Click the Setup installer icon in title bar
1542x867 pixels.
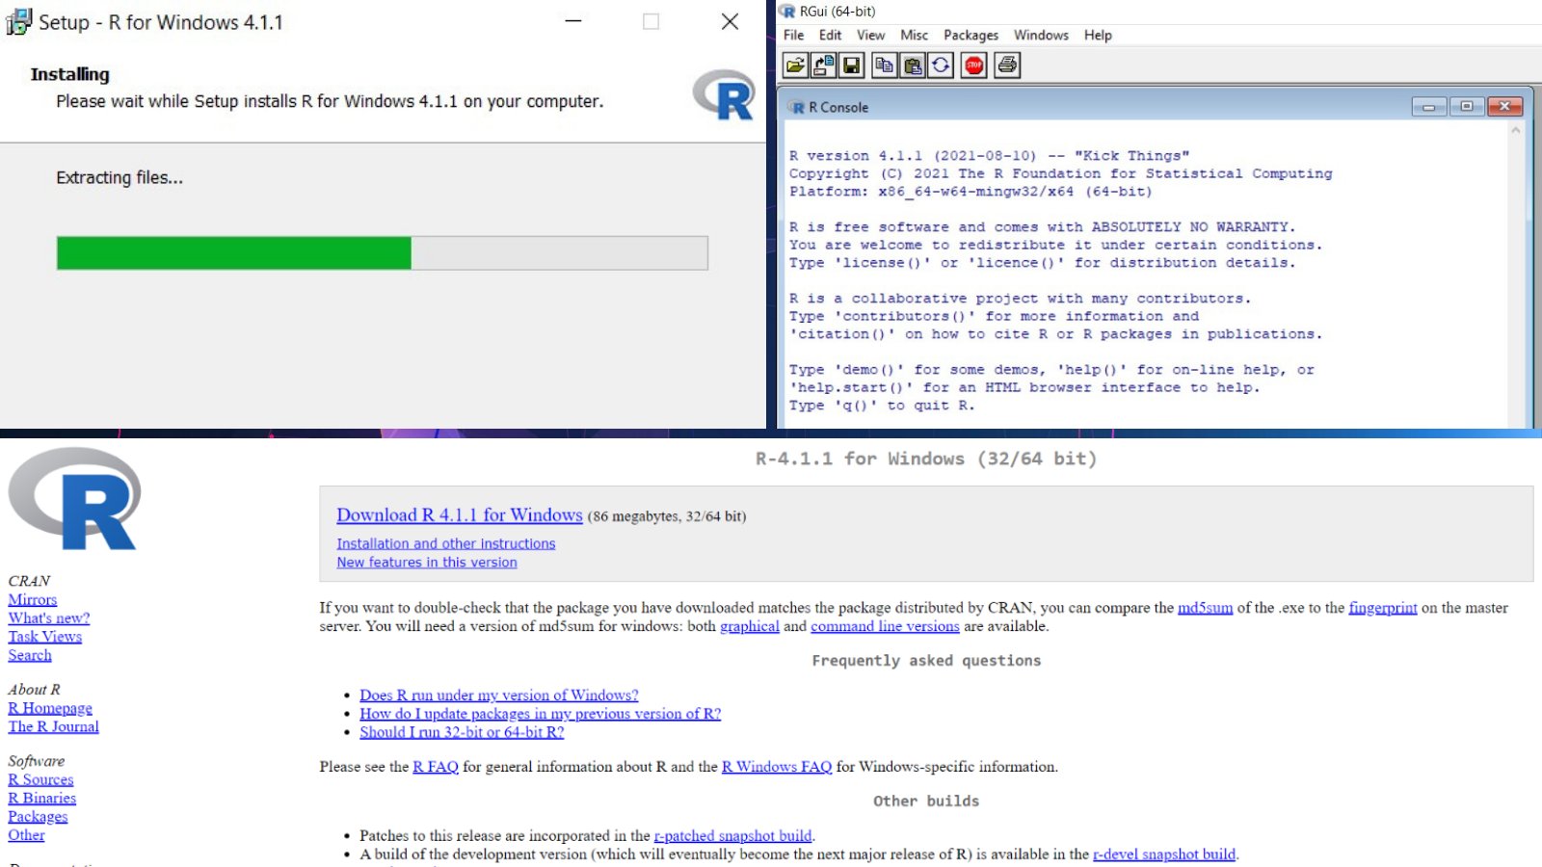(18, 22)
